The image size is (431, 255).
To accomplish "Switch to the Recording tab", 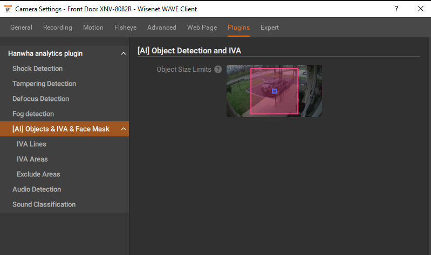I will point(57,27).
